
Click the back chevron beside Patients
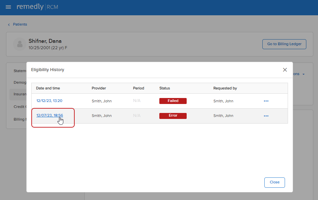[x=9, y=25]
